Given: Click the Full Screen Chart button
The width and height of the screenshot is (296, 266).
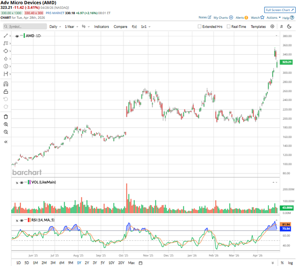Looking at the screenshot, I should point(279,10).
